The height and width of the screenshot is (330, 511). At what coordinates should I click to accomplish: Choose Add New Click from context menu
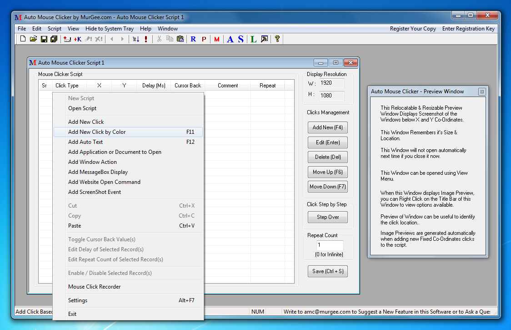128,122
